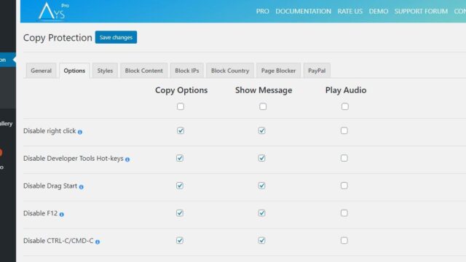This screenshot has height=262, width=466.
Task: Enable Play Audio for Developer Tools Hot-keys
Action: pyautogui.click(x=344, y=158)
